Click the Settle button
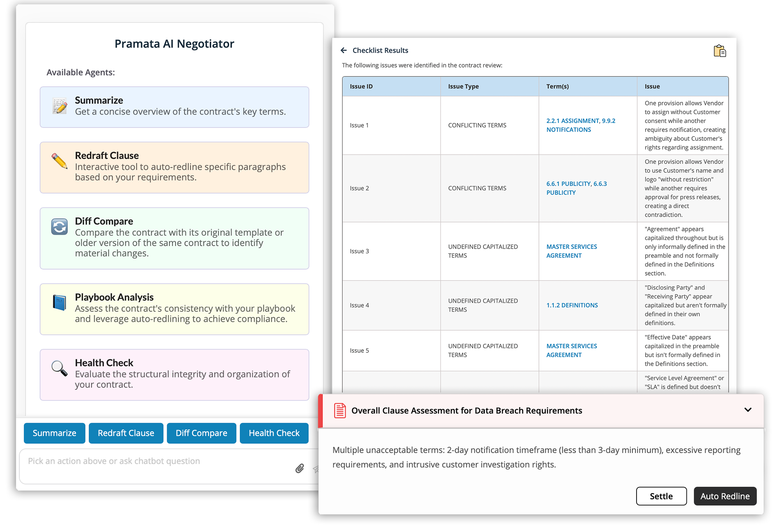This screenshot has width=781, height=530. click(x=661, y=496)
